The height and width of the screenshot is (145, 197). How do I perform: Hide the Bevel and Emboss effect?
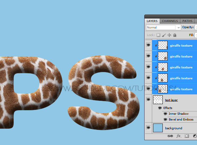click(165, 120)
